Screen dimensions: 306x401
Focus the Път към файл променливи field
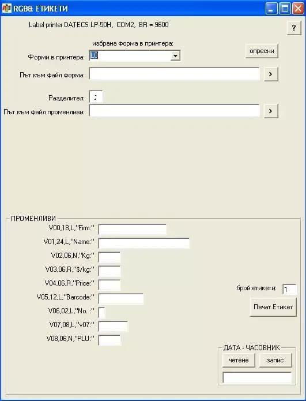click(174, 111)
